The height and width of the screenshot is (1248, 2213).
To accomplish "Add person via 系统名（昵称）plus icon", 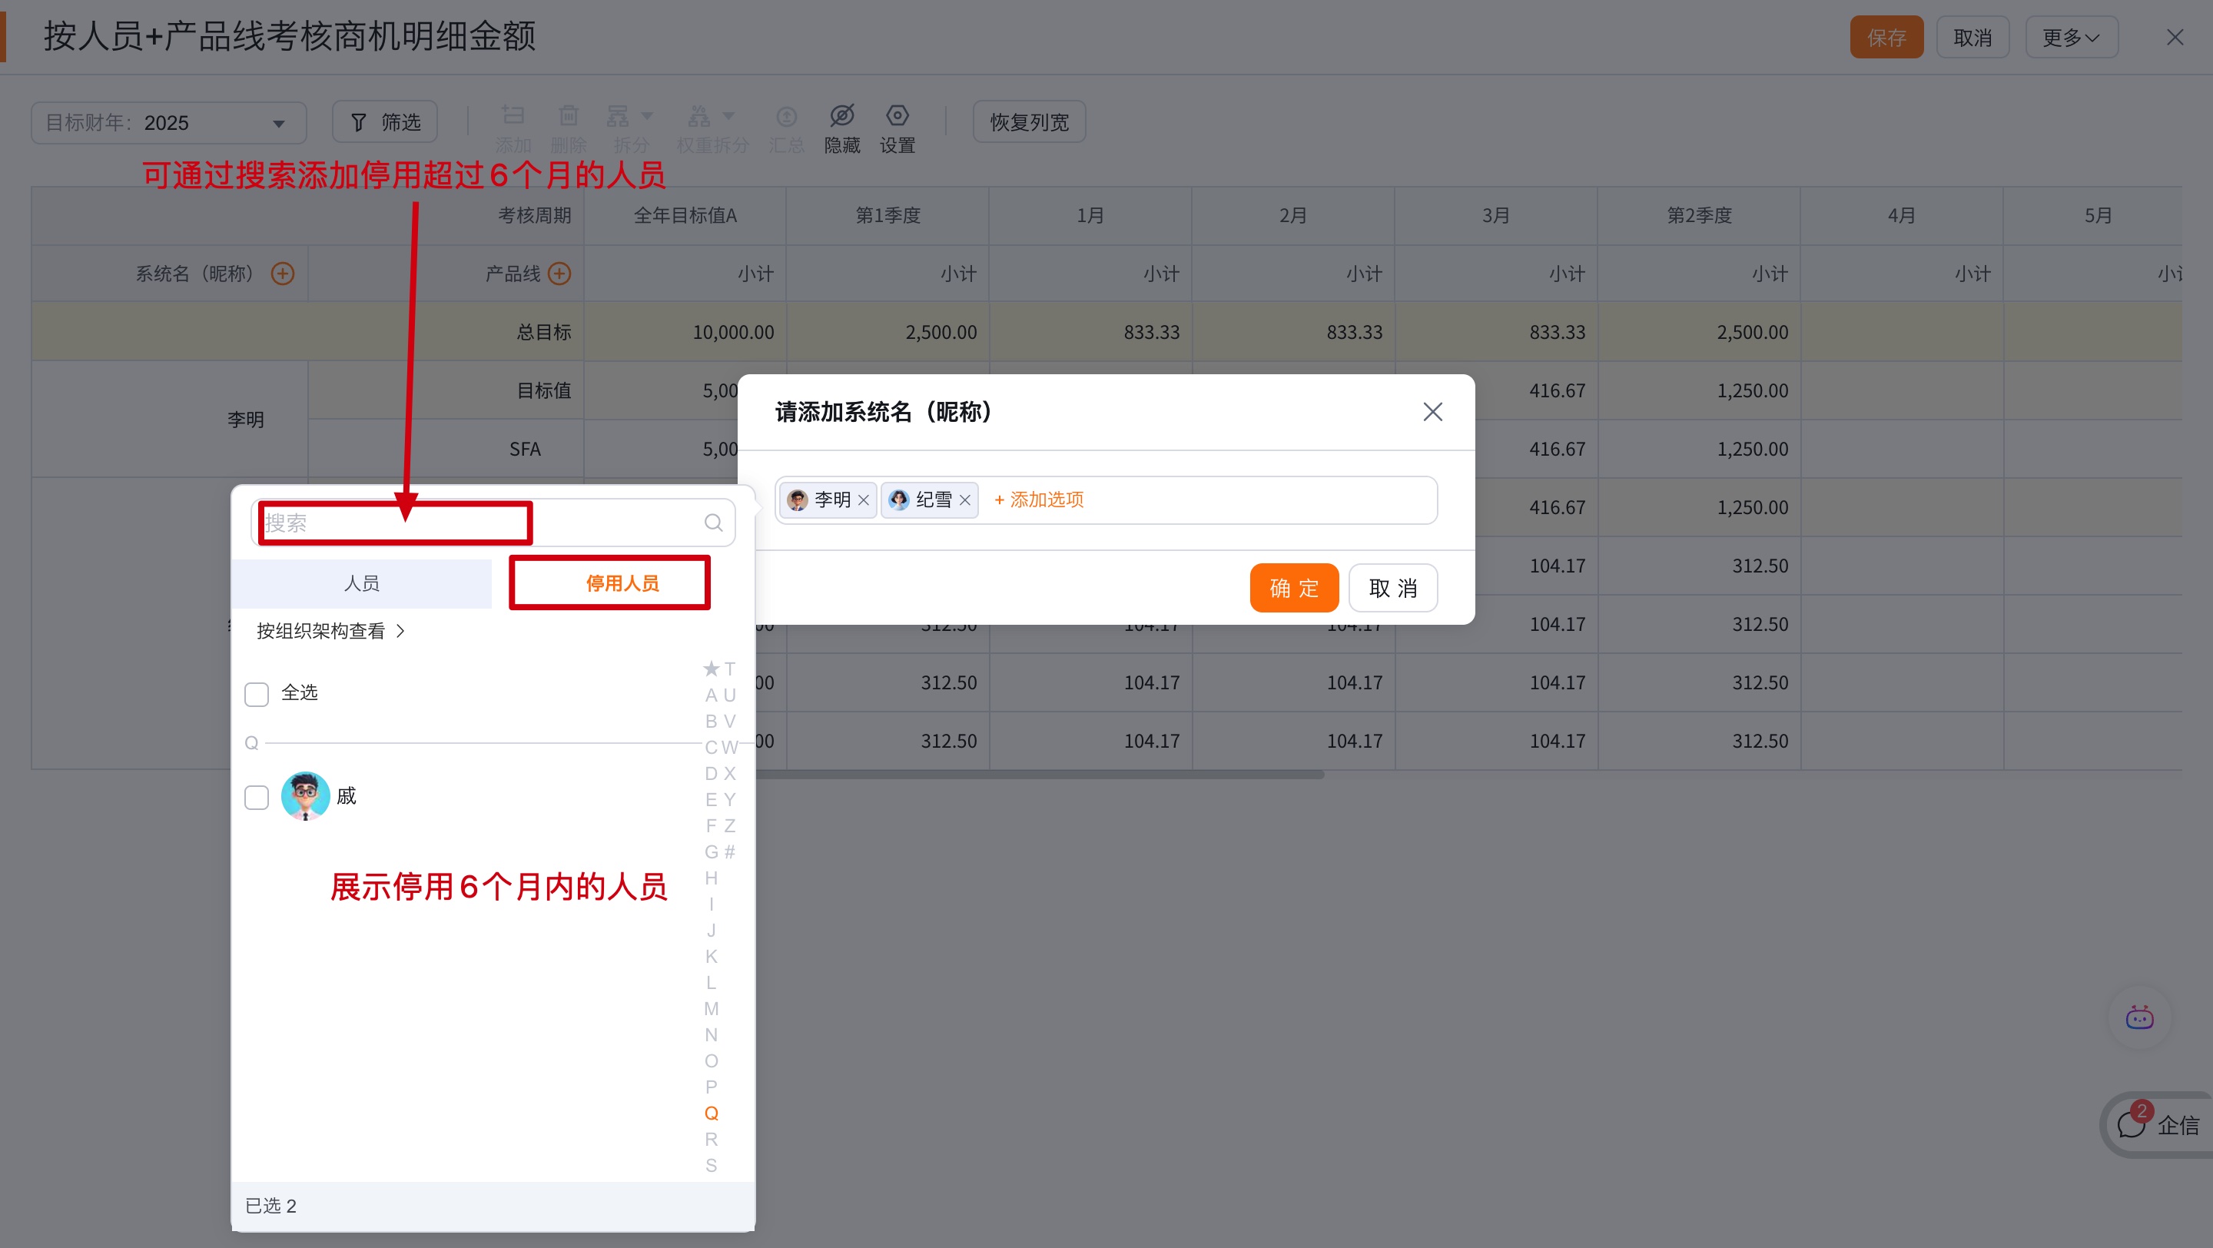I will [x=283, y=273].
